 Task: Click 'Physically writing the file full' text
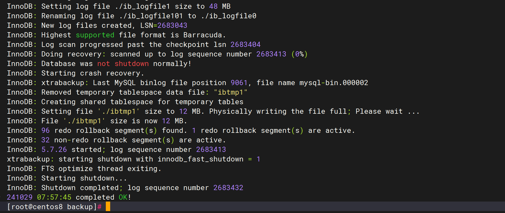point(278,111)
